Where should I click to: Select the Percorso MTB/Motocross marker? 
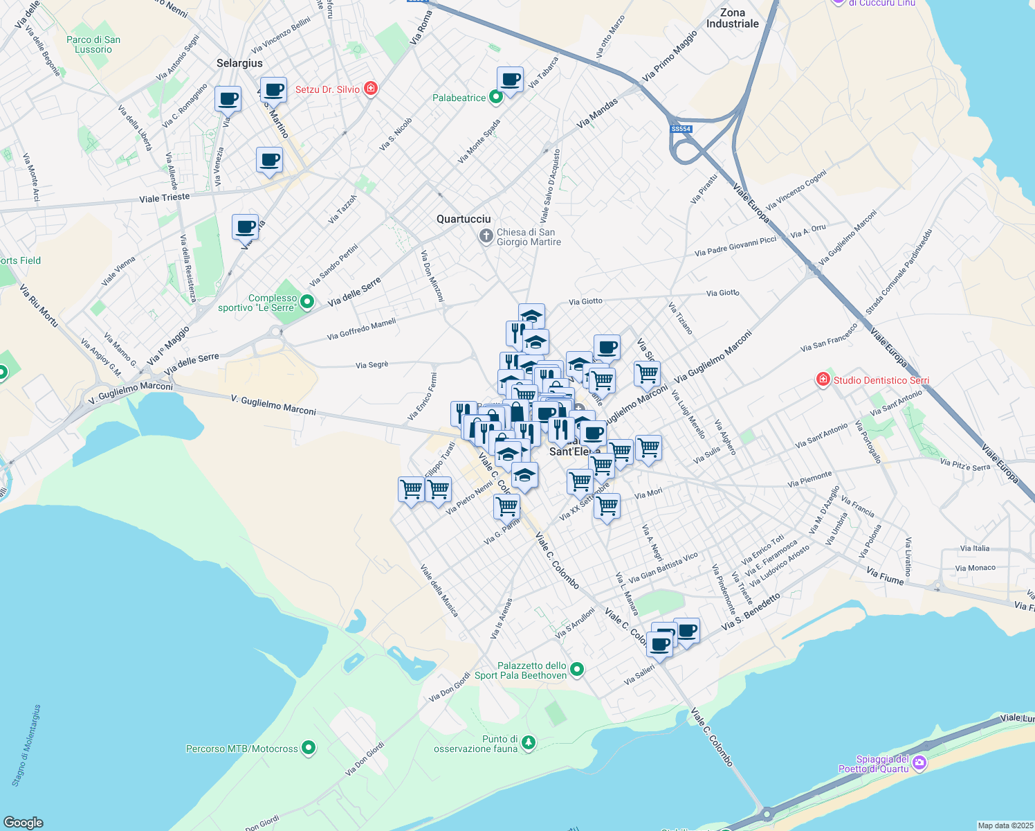pyautogui.click(x=307, y=748)
